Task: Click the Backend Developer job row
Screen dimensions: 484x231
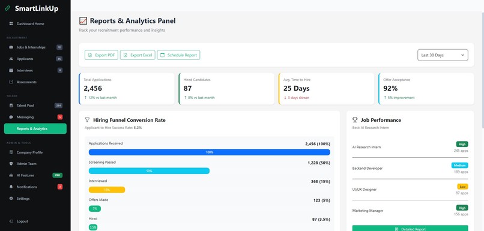Action: [x=410, y=169]
